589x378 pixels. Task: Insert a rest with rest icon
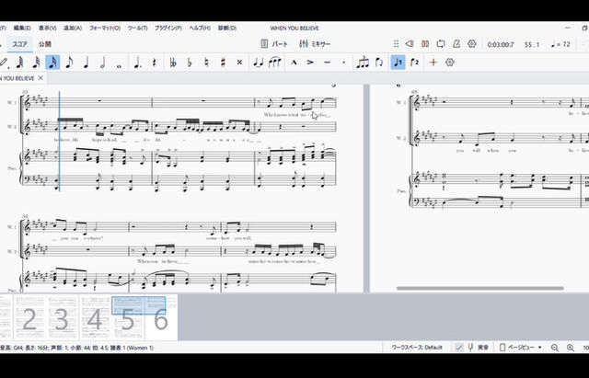click(x=154, y=63)
